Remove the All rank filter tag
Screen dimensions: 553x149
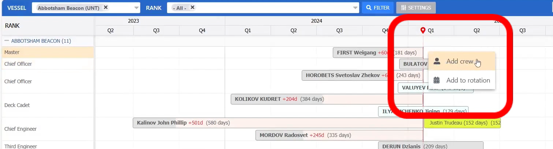(192, 7)
